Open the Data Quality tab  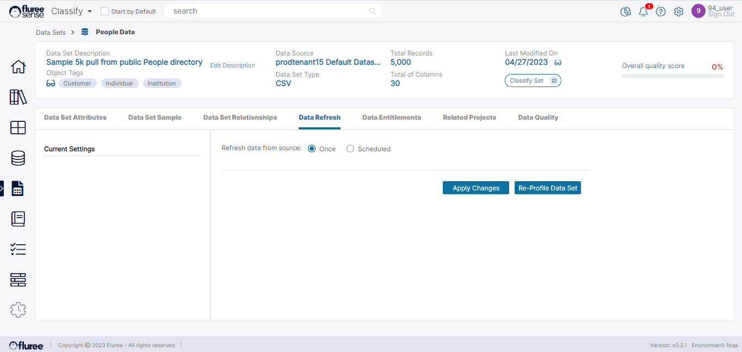(x=537, y=118)
